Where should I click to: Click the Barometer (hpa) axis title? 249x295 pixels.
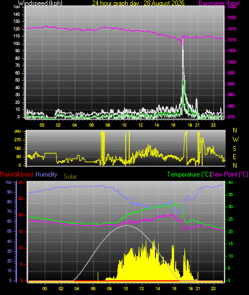tap(219, 3)
